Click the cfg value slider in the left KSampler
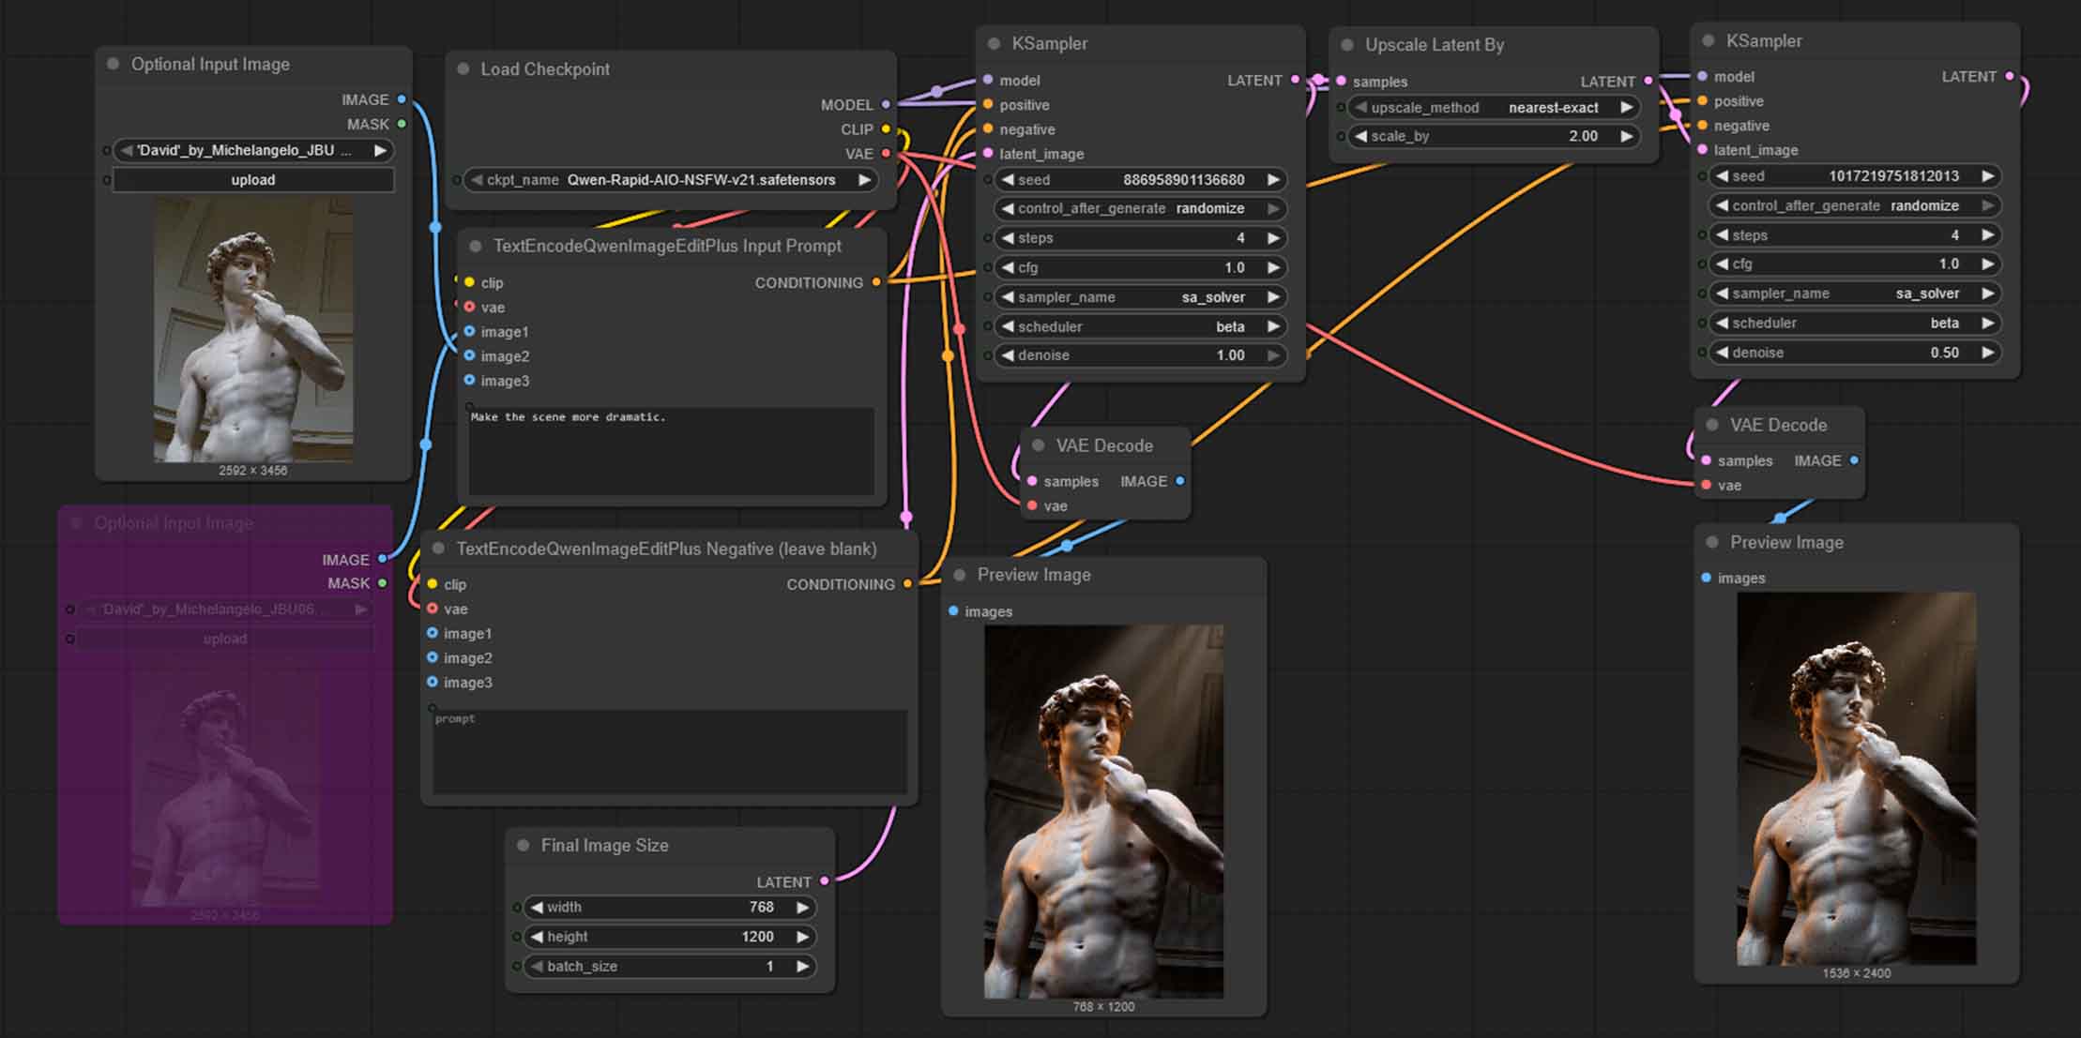2081x1038 pixels. pyautogui.click(x=1138, y=267)
